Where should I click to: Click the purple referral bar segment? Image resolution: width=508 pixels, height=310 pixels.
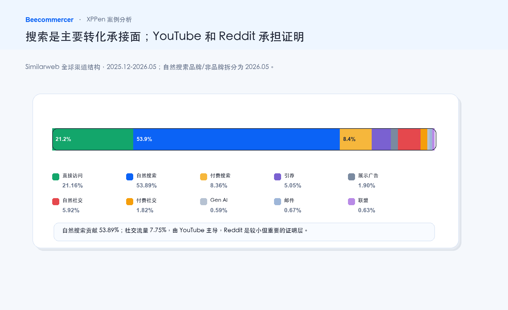coord(381,139)
